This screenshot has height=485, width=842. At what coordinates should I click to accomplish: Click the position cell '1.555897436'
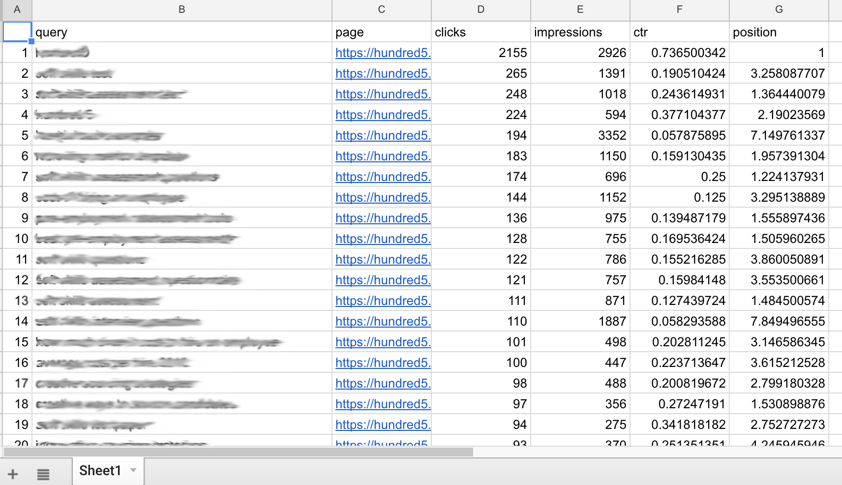[779, 218]
